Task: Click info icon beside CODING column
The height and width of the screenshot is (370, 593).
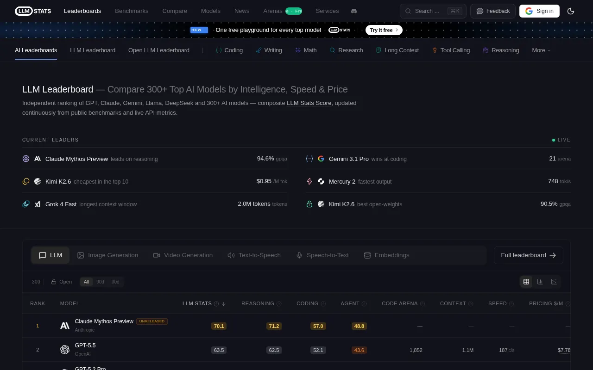Action: click(323, 304)
